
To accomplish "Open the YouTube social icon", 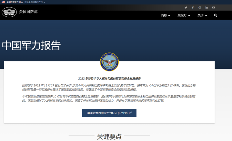I will click(214, 7).
